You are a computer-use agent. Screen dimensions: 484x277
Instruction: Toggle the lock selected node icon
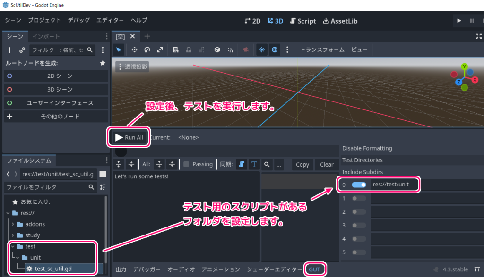point(188,50)
